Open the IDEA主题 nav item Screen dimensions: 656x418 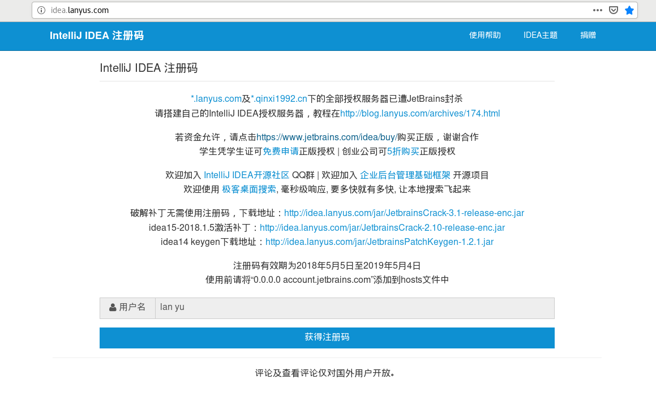(541, 35)
